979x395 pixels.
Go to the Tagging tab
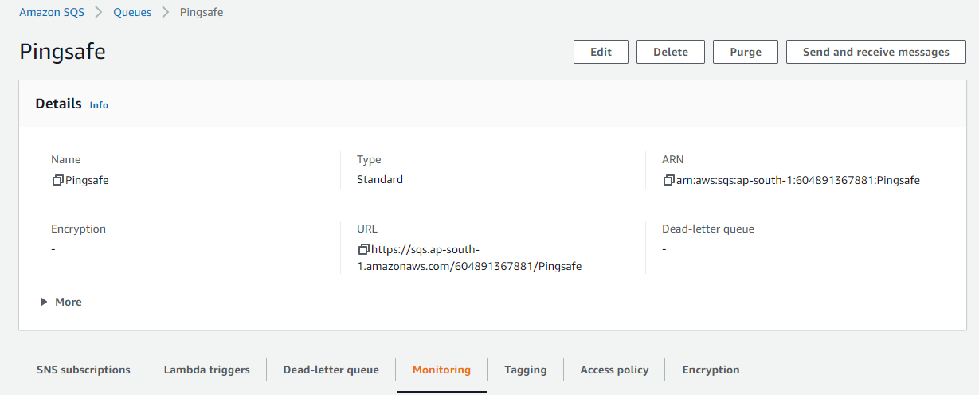coord(525,370)
